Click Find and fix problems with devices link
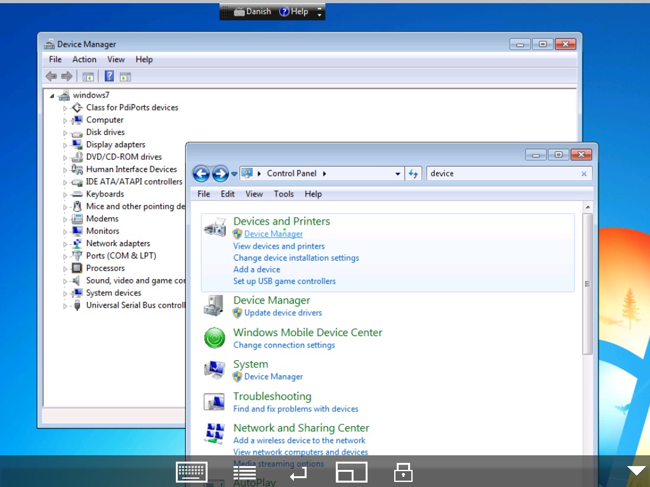Screen dimensions: 650x487 pyautogui.click(x=296, y=409)
